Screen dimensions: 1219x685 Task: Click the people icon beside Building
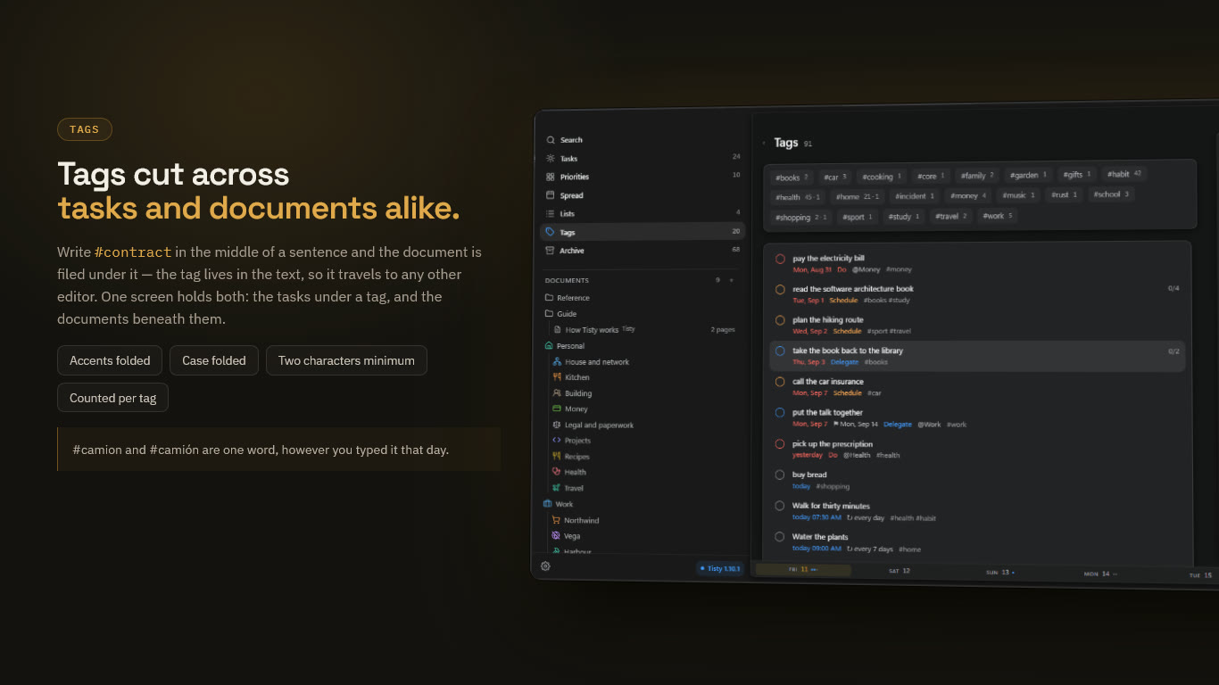[x=557, y=392]
